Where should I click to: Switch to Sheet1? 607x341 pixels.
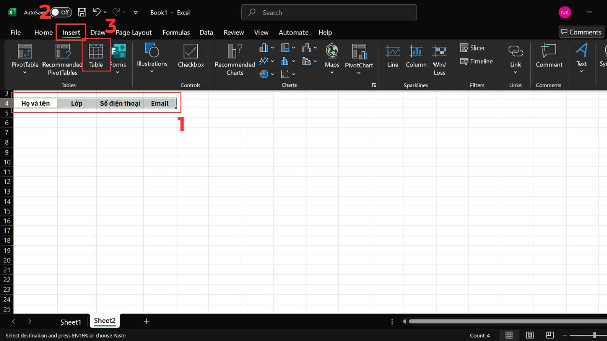(x=71, y=322)
